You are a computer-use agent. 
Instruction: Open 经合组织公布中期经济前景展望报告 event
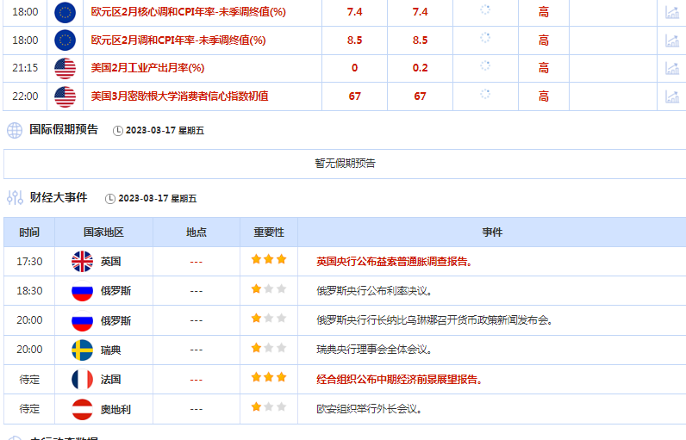point(399,379)
